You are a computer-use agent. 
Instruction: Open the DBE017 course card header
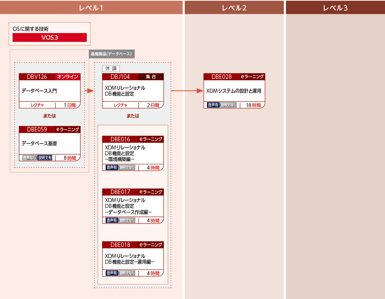point(120,192)
